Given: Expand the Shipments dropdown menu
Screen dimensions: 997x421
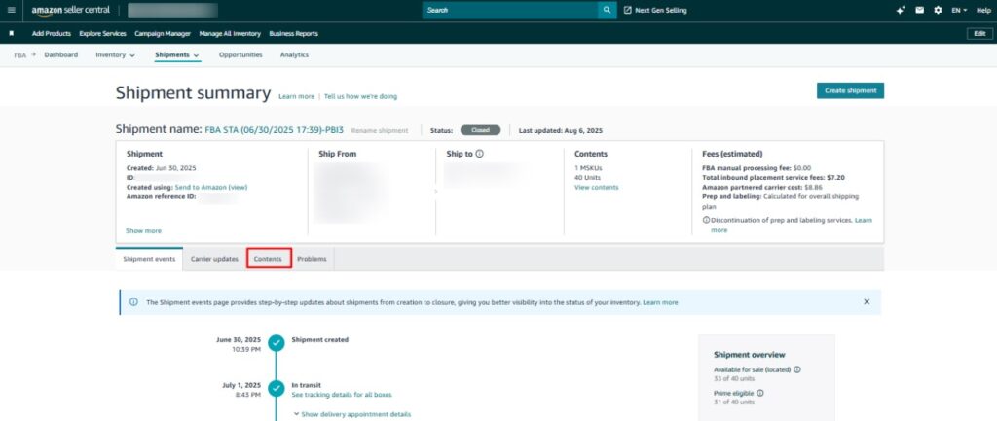Looking at the screenshot, I should [x=176, y=55].
